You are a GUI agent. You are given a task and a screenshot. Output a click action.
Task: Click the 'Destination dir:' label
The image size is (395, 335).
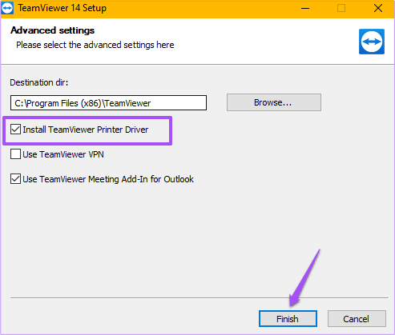coord(39,82)
